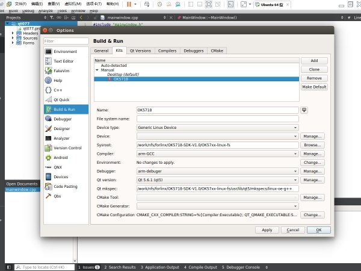This screenshot has height=271, width=361.
Task: Select the Version Control category
Action: 67,148
